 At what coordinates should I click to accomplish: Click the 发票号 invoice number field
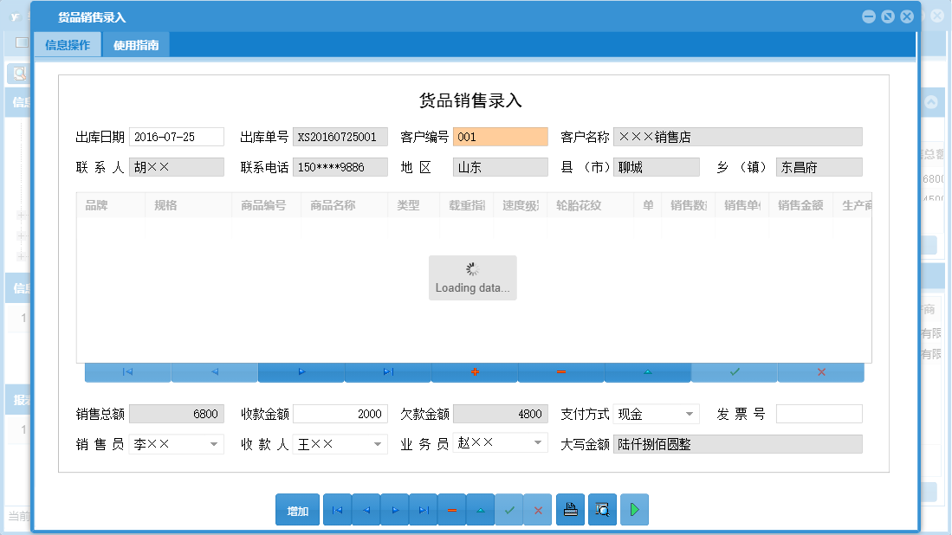click(x=821, y=414)
